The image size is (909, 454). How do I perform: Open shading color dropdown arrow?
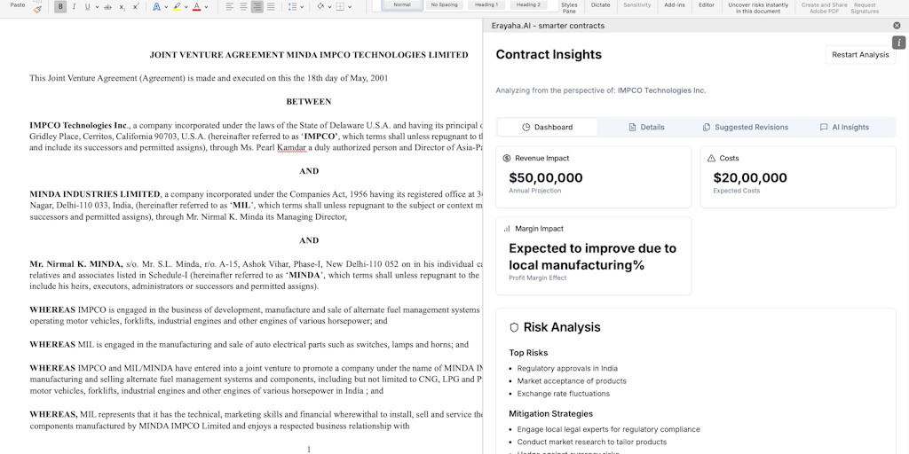330,7
